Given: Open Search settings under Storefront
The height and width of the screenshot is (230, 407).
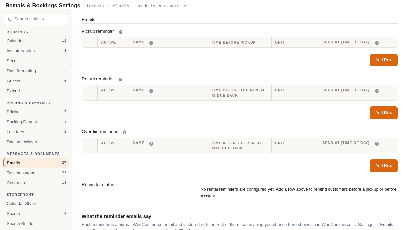Looking at the screenshot, I should click(x=36, y=214).
